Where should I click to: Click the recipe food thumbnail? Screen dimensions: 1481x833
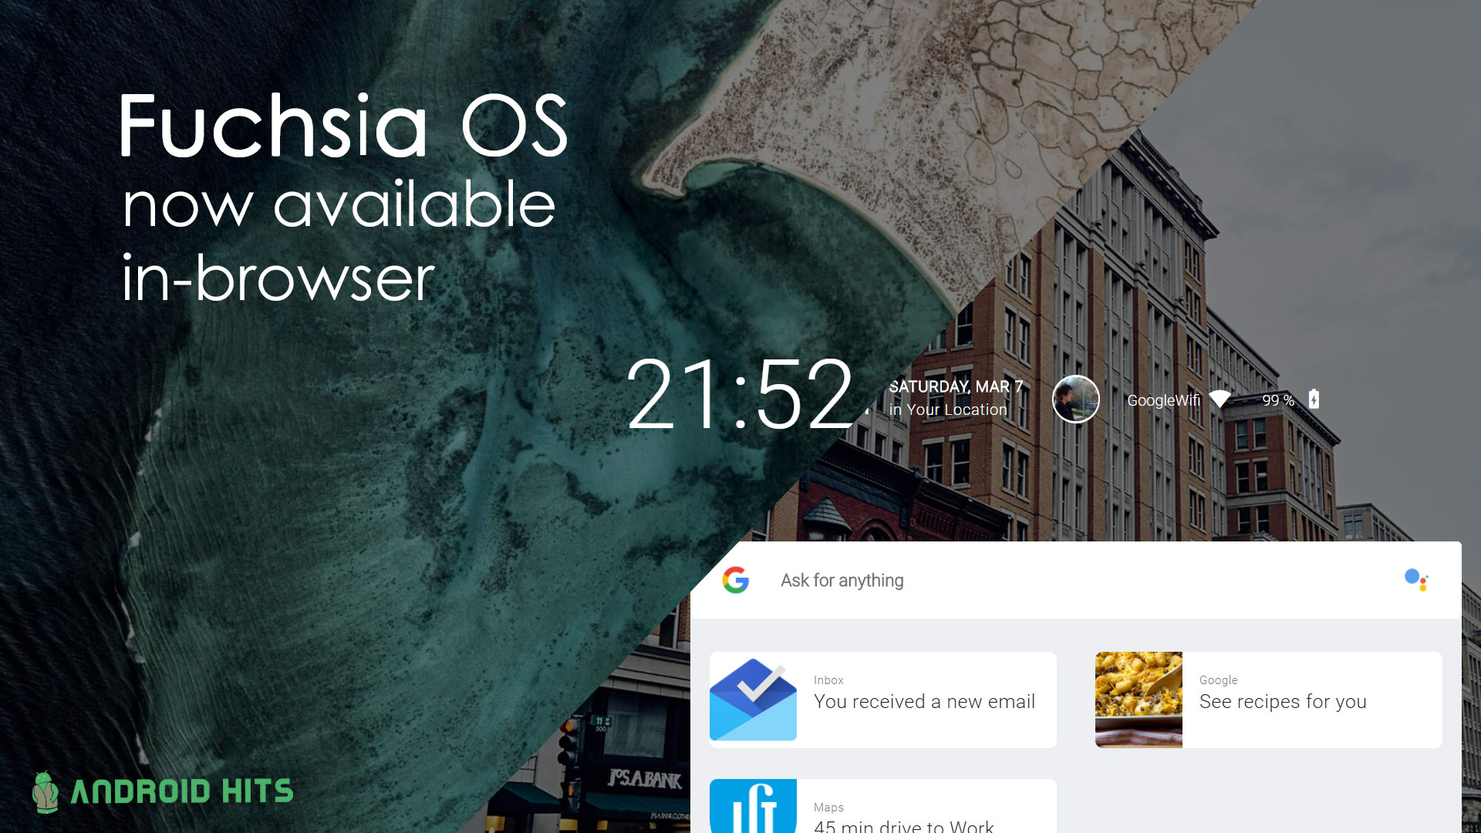[x=1139, y=700]
